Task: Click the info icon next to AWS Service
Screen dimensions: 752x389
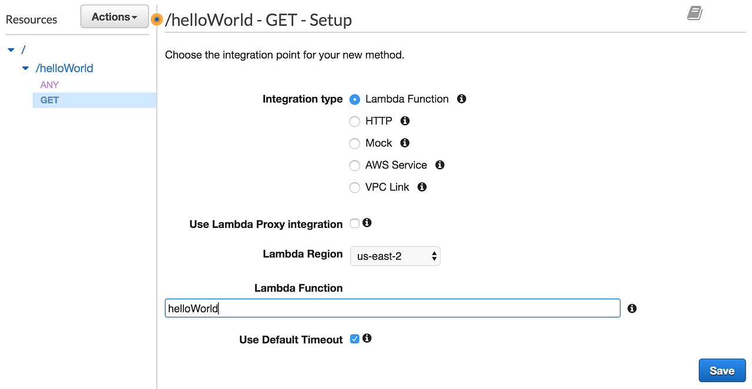Action: (439, 166)
